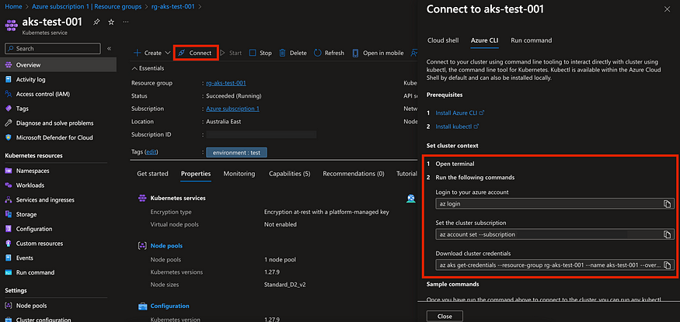Pin aks-test-001 to dashboard

point(97,22)
